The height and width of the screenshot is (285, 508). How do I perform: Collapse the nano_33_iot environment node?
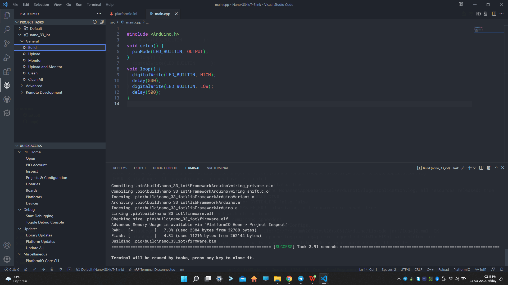pyautogui.click(x=20, y=35)
